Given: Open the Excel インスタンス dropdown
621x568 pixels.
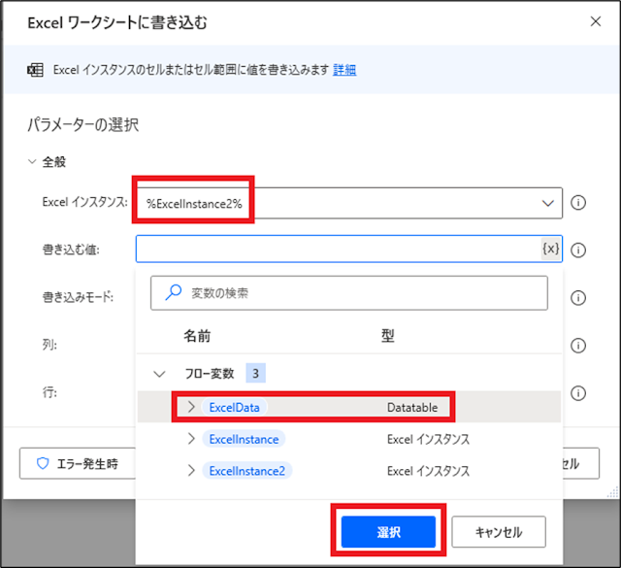Looking at the screenshot, I should (547, 203).
